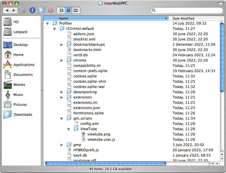The height and width of the screenshot is (173, 226).
Task: Click the vertical scrollbar down arrow
Action: (x=222, y=159)
